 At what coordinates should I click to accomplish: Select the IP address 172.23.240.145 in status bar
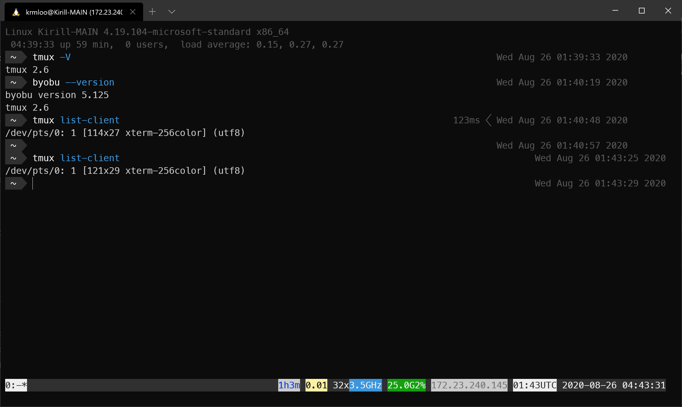(x=469, y=385)
